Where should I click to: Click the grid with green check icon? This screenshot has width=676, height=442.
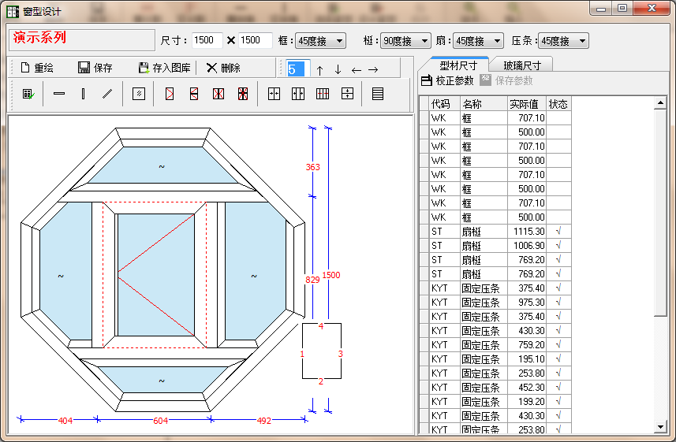pyautogui.click(x=28, y=94)
